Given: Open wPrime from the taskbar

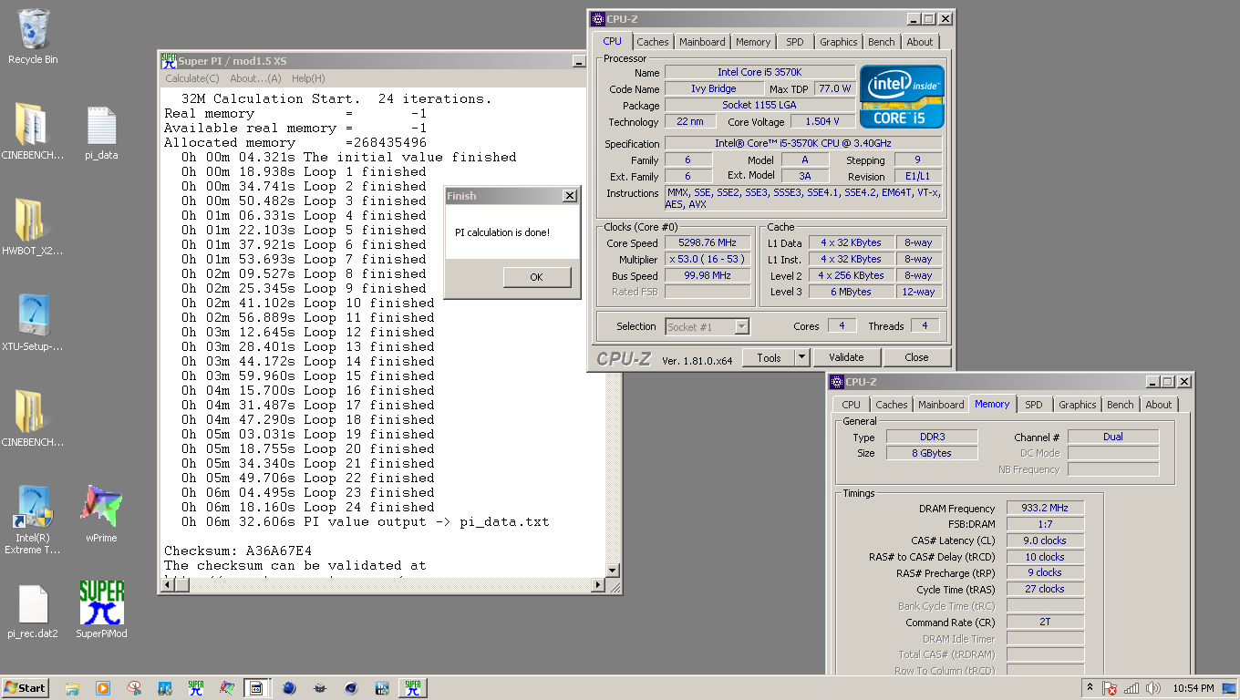Looking at the screenshot, I should click(227, 688).
